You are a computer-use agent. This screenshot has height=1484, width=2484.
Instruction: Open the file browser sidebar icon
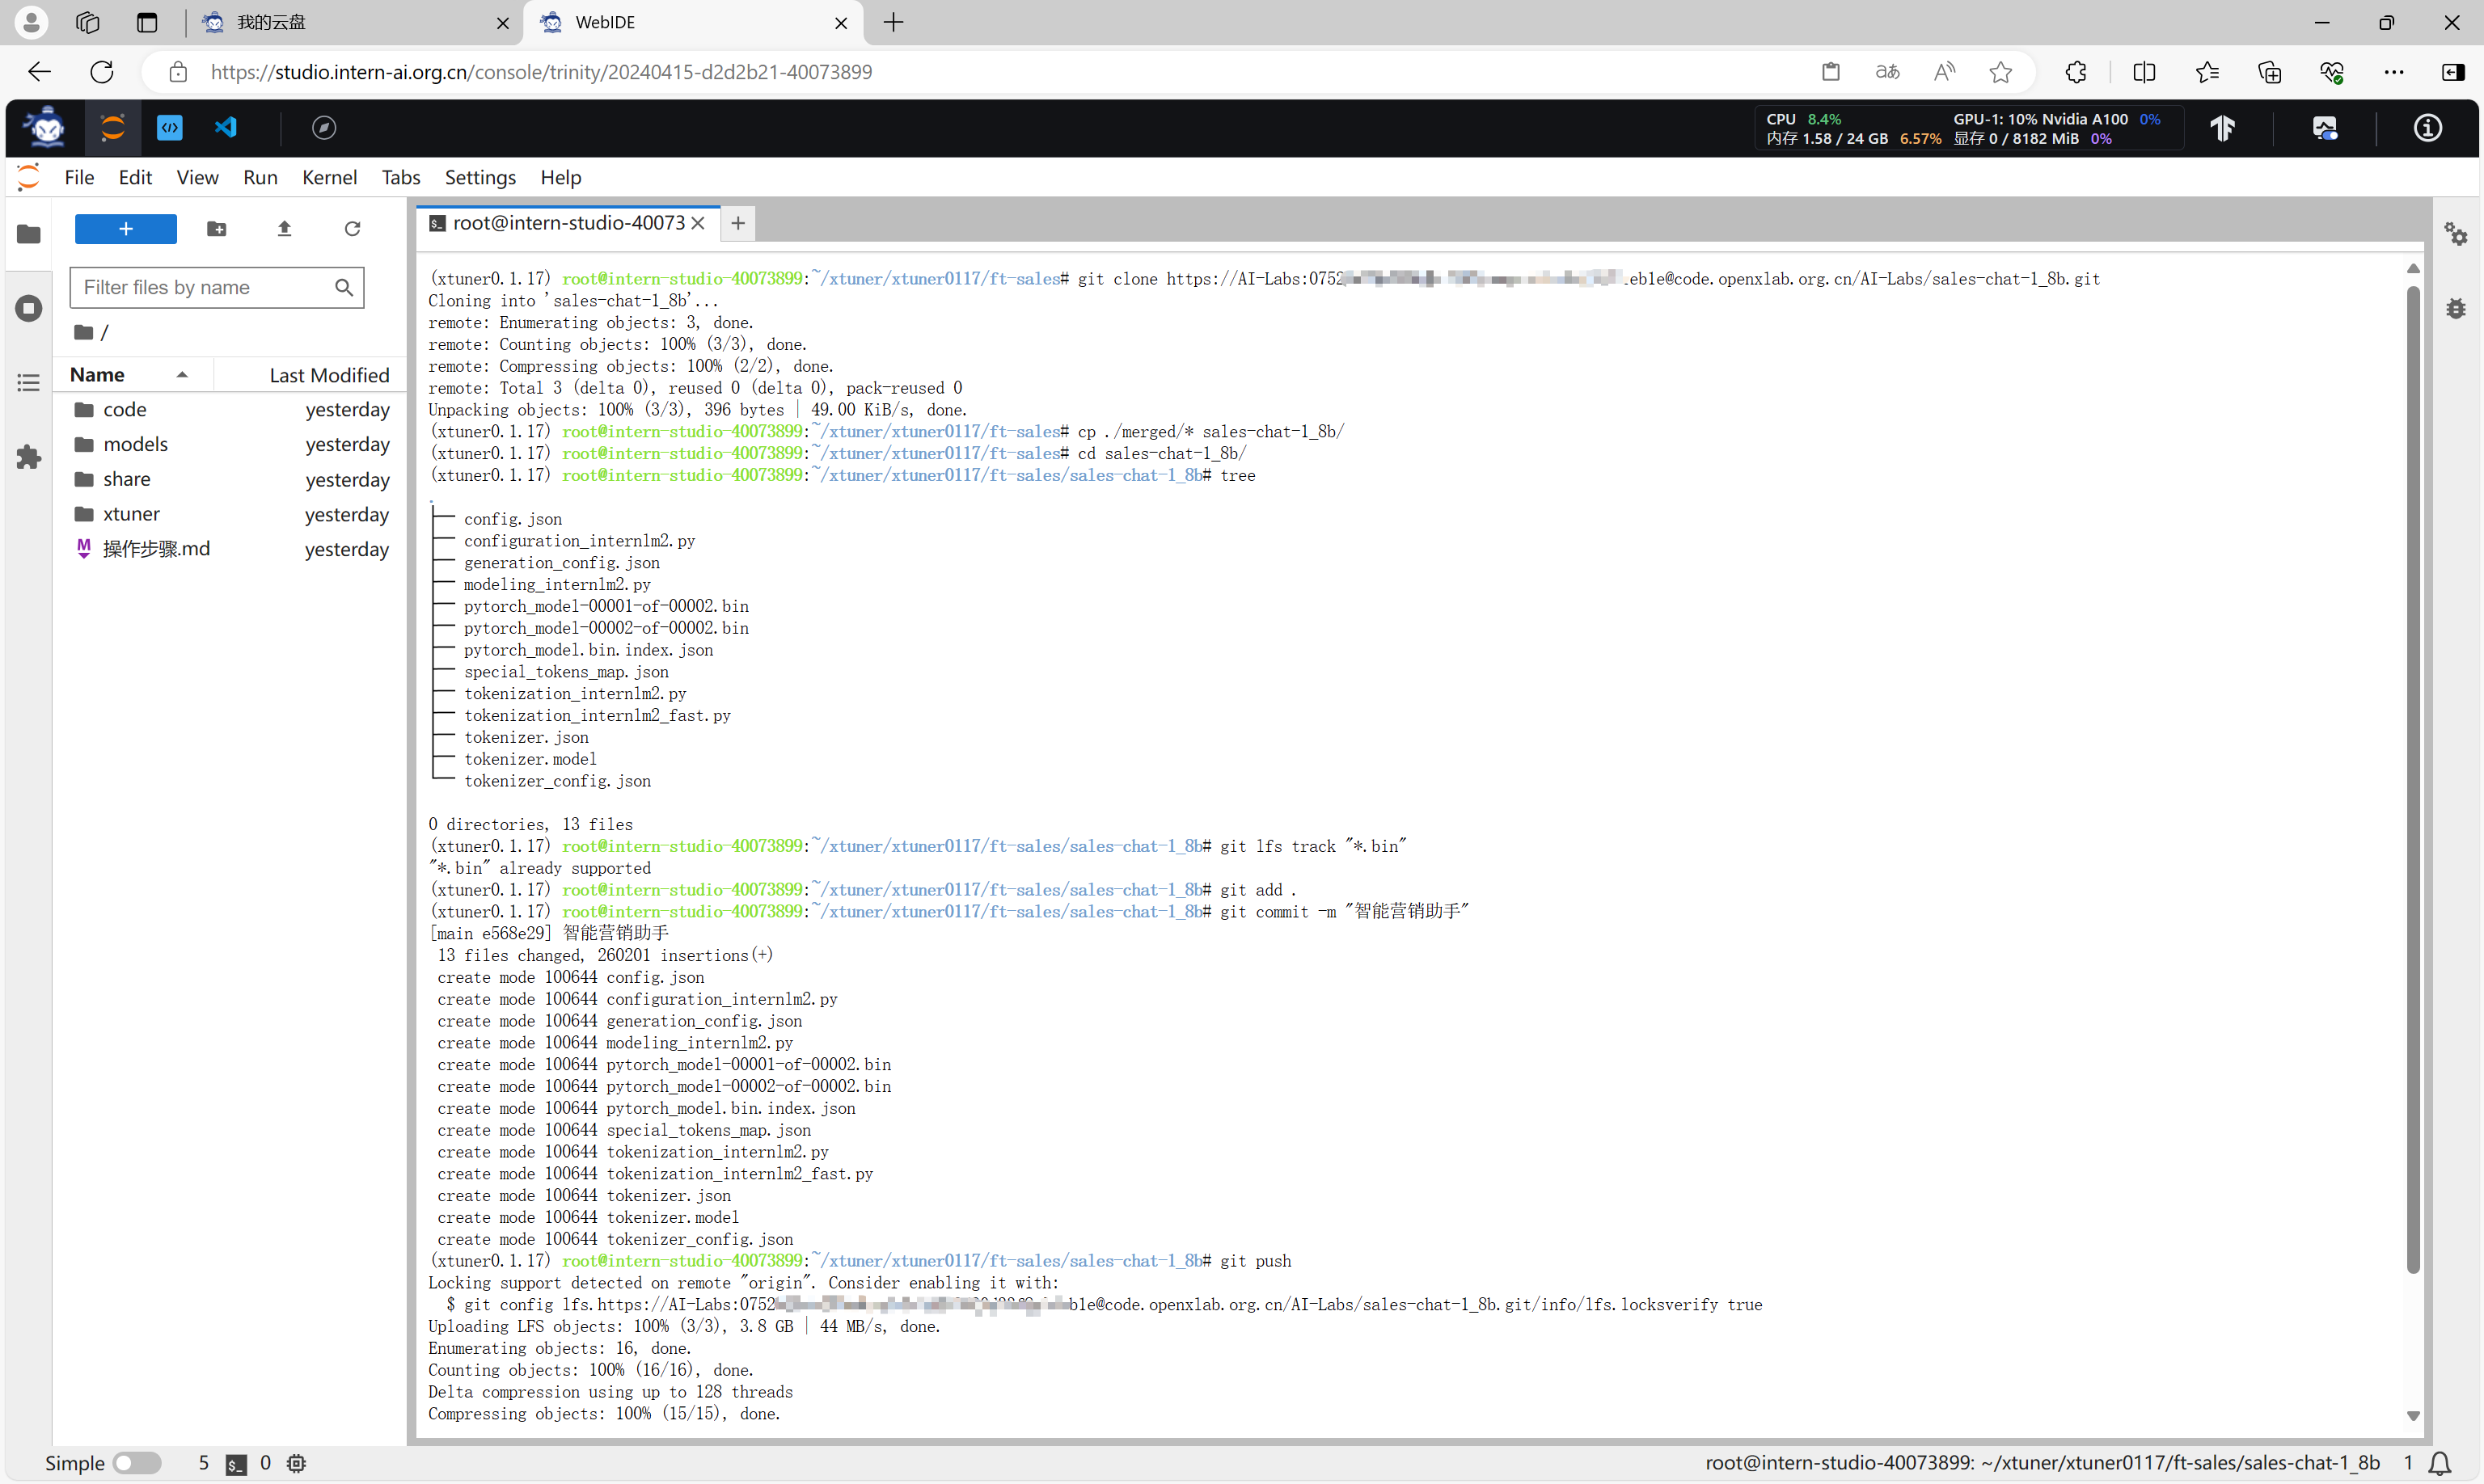click(29, 234)
